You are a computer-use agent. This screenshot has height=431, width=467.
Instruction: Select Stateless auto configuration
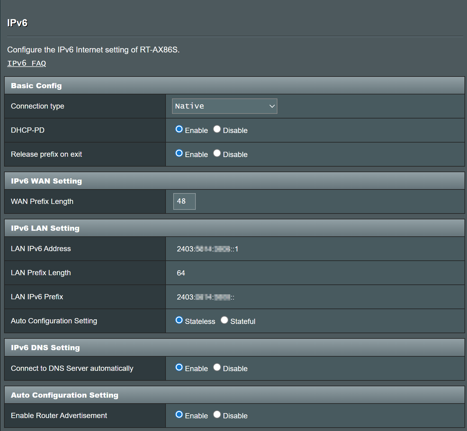[x=179, y=320]
